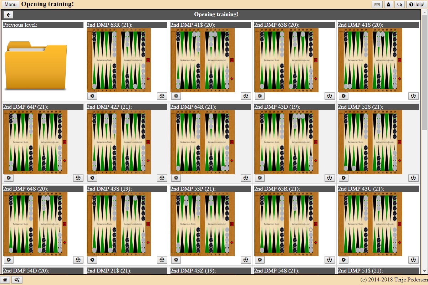Click the back arrow button
Screen dimensions: 428x285
[9, 15]
